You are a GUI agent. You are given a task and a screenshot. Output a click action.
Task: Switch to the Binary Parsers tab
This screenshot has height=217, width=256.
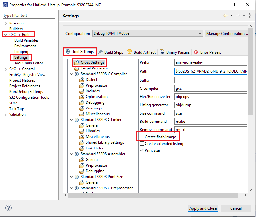174,52
